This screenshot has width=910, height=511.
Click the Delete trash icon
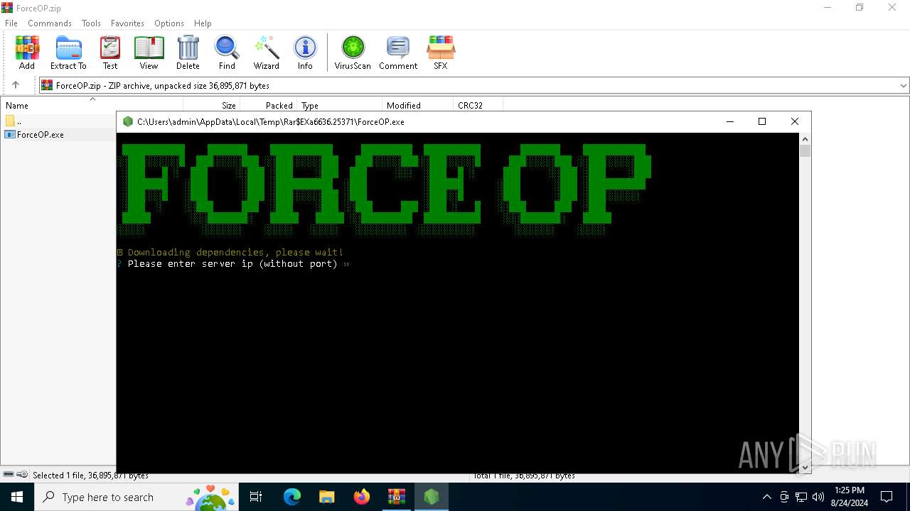click(188, 53)
